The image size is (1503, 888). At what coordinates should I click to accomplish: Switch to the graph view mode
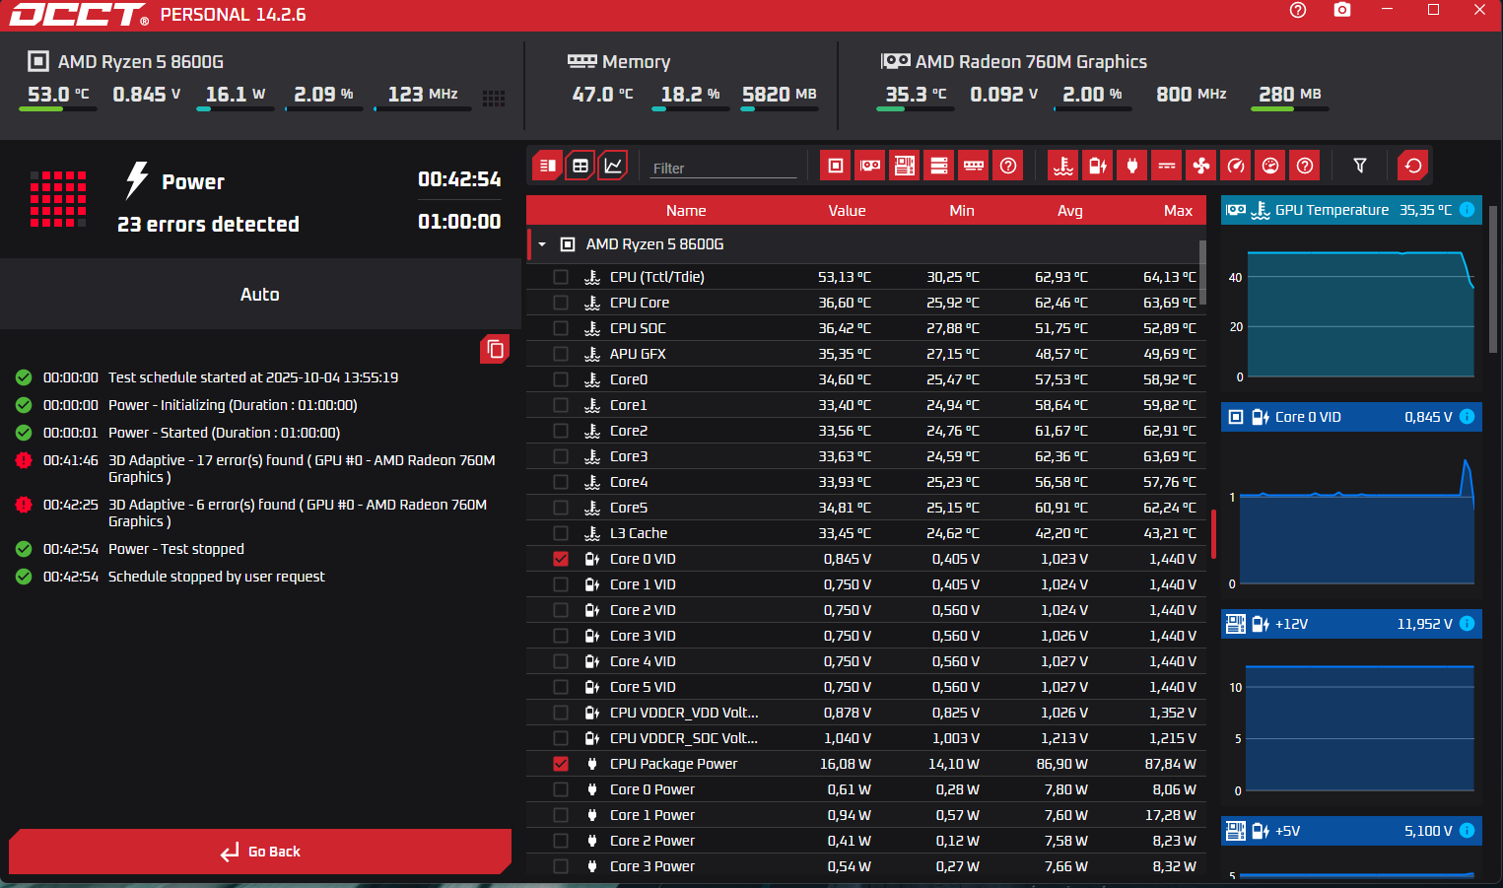coord(613,166)
